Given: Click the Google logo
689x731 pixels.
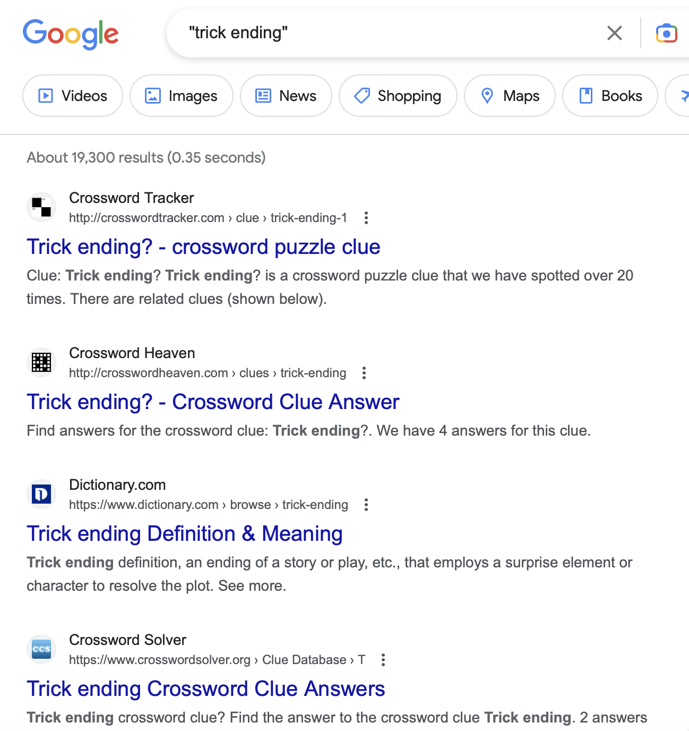Looking at the screenshot, I should [x=71, y=33].
